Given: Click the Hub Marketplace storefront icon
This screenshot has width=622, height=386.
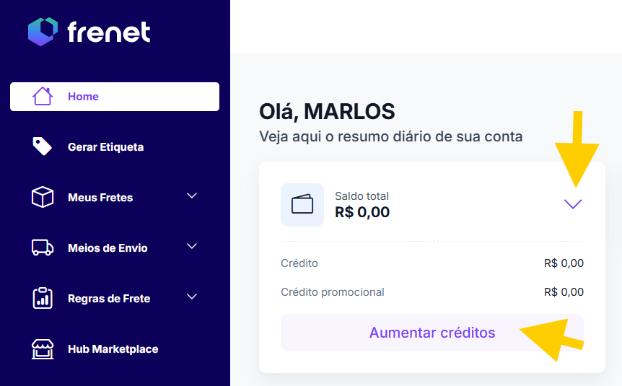Looking at the screenshot, I should (43, 349).
